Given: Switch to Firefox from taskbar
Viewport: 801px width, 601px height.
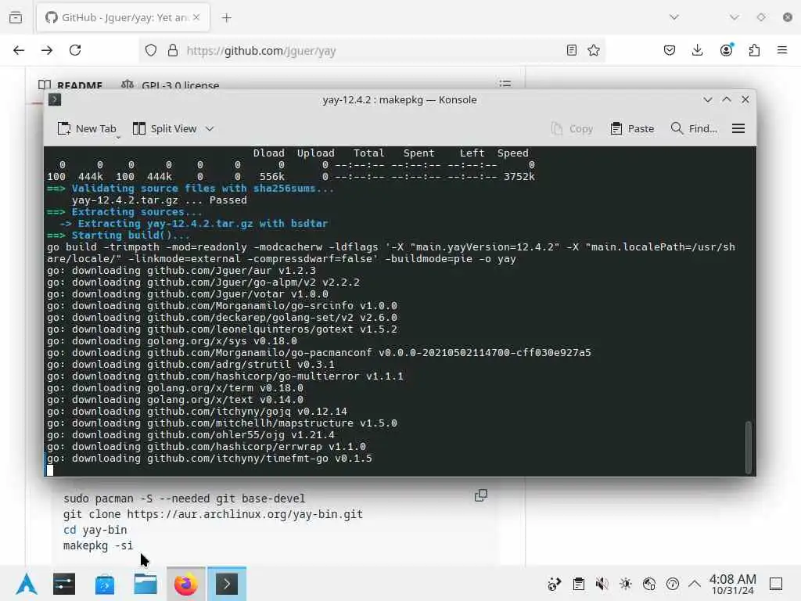Looking at the screenshot, I should 186,584.
